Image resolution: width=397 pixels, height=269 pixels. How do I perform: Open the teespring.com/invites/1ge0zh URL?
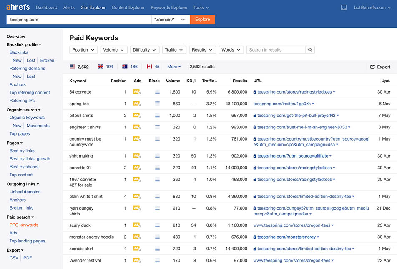(x=282, y=104)
